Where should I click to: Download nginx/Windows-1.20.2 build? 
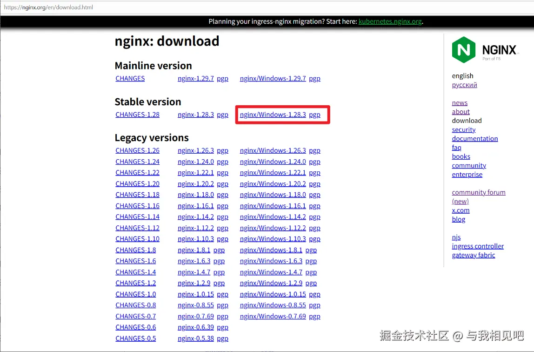(273, 183)
